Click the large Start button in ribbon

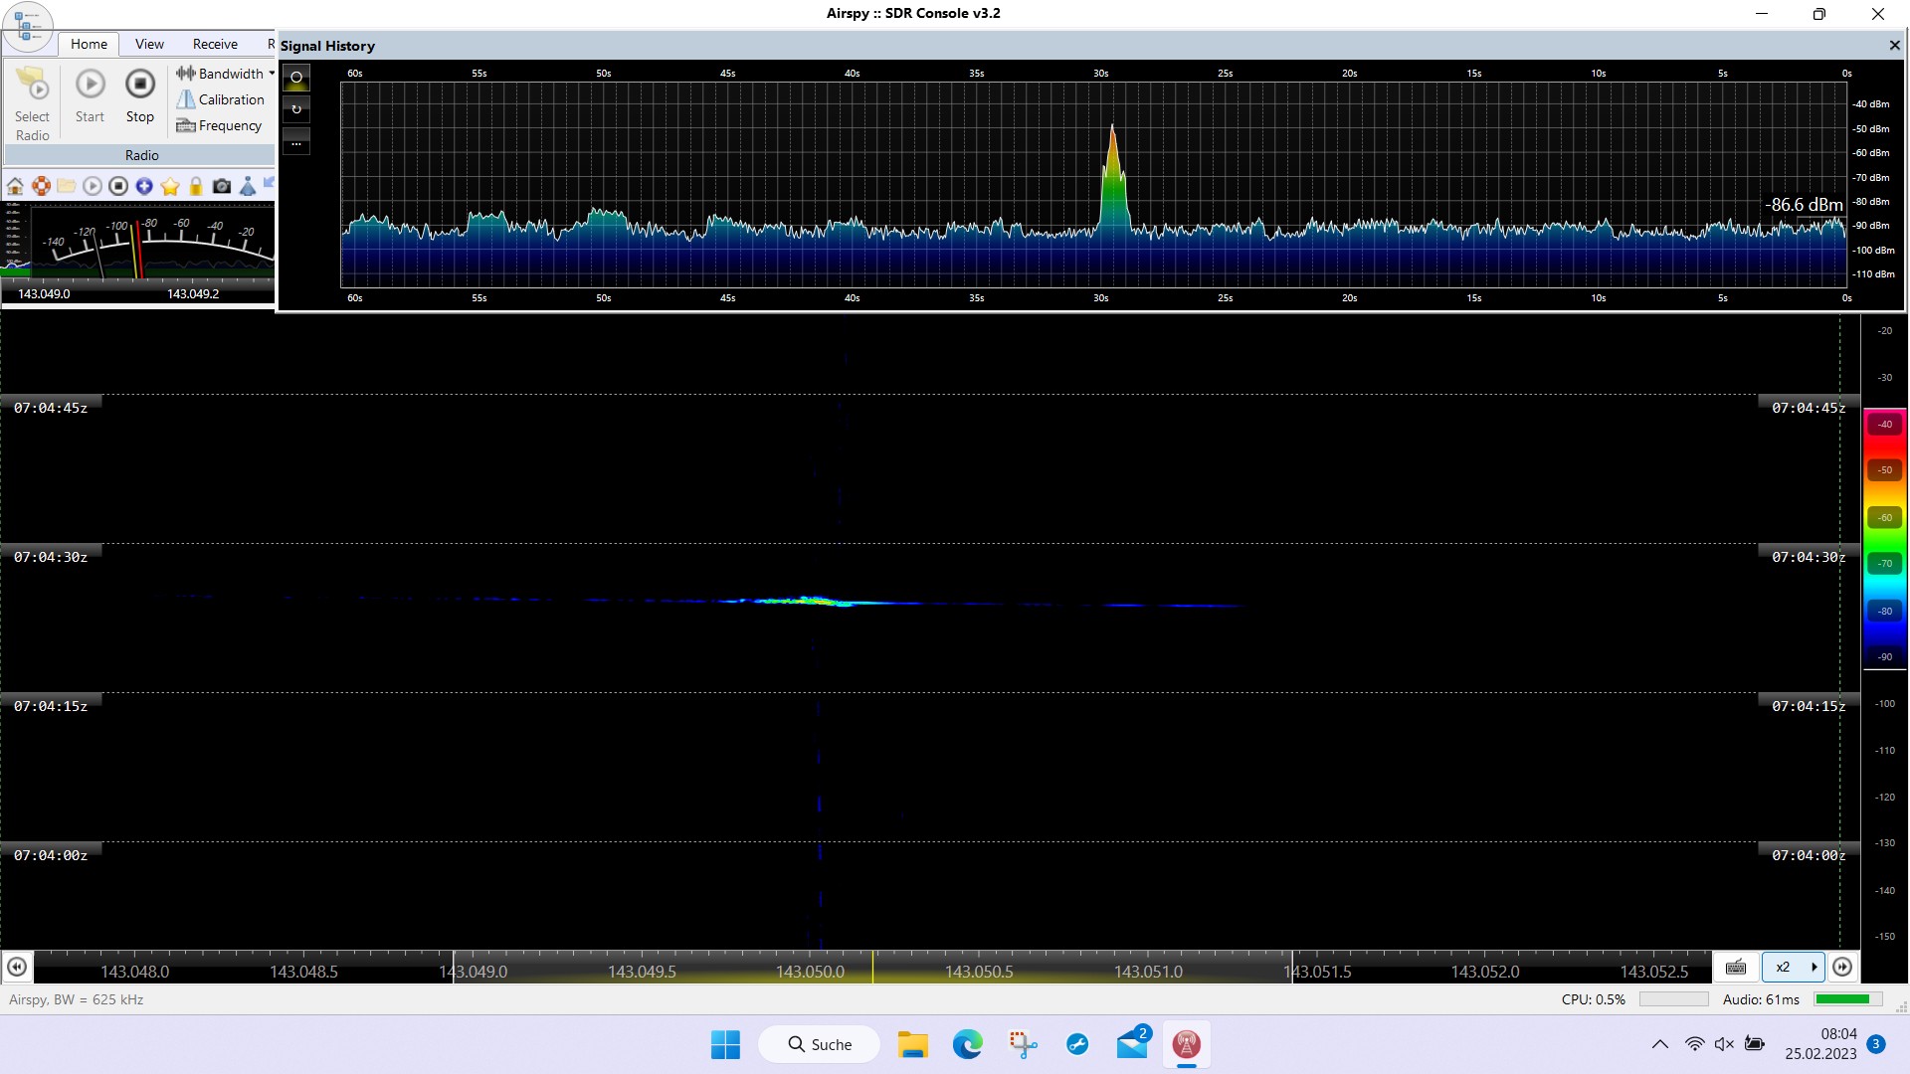(x=90, y=95)
